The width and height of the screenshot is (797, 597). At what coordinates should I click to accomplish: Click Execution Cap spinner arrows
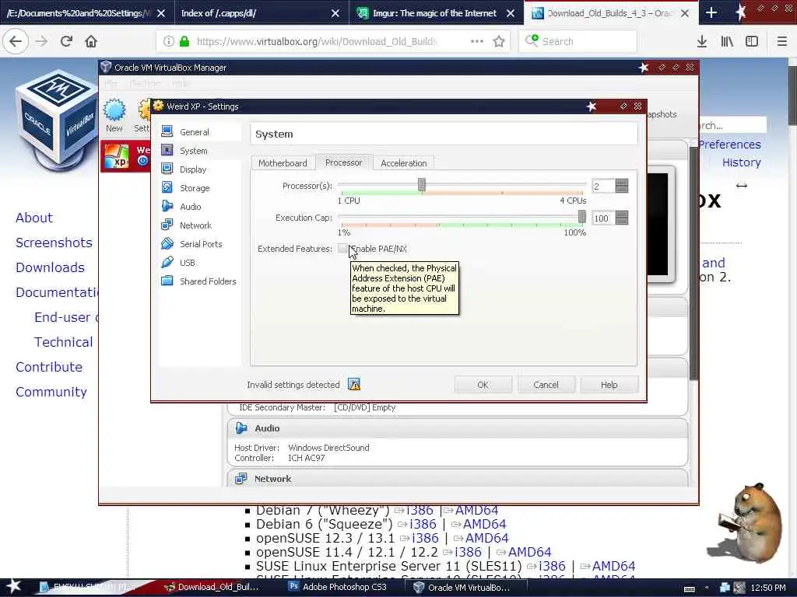coord(621,218)
